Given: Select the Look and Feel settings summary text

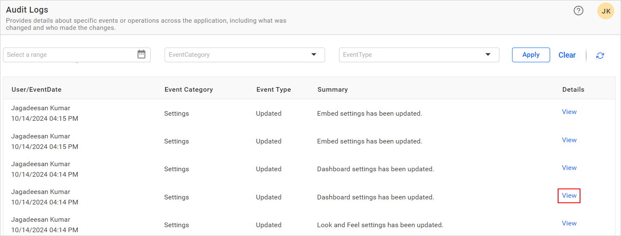Looking at the screenshot, I should [380, 225].
